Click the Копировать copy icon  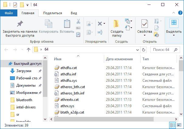point(49,24)
